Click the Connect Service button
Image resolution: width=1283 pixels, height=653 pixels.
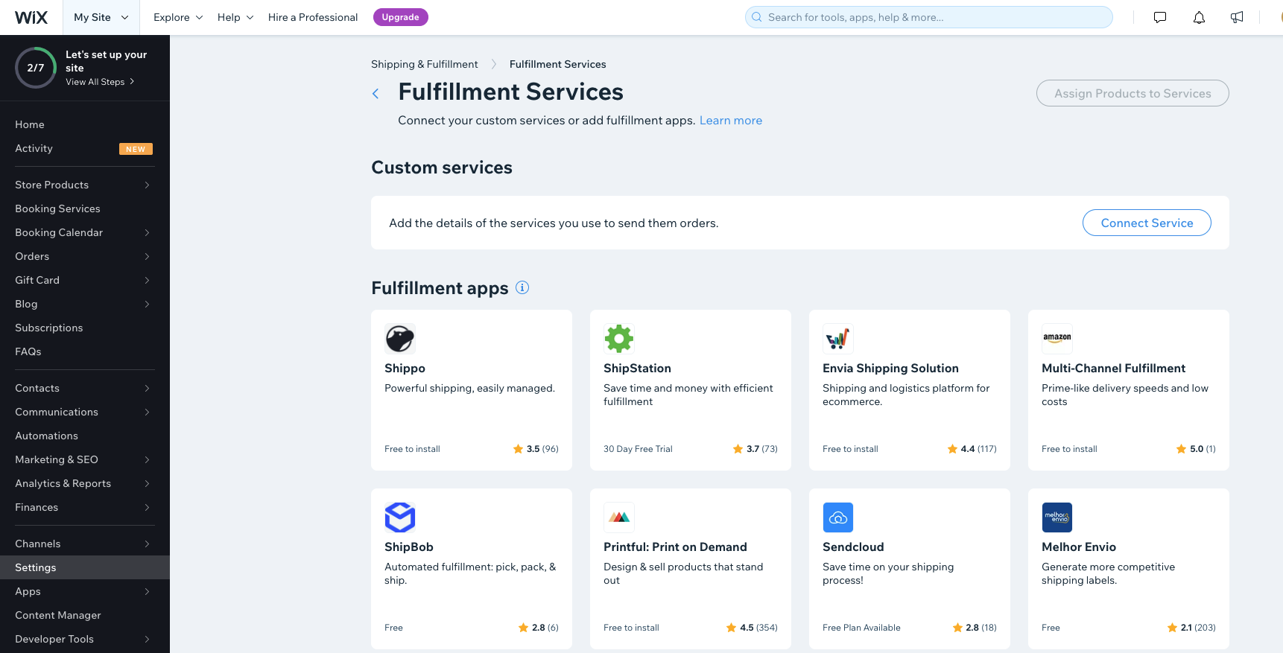coord(1147,223)
